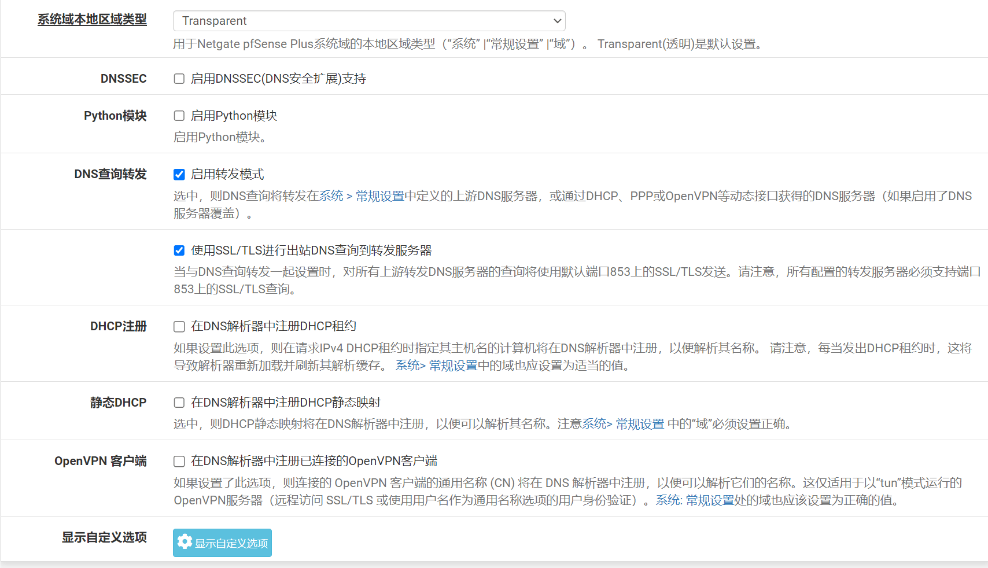Viewport: 988px width, 568px height.
Task: Click the bold 静态DHCP field label
Action: 118,403
